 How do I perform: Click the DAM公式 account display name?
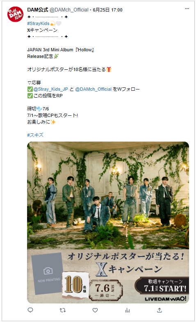click(x=38, y=10)
